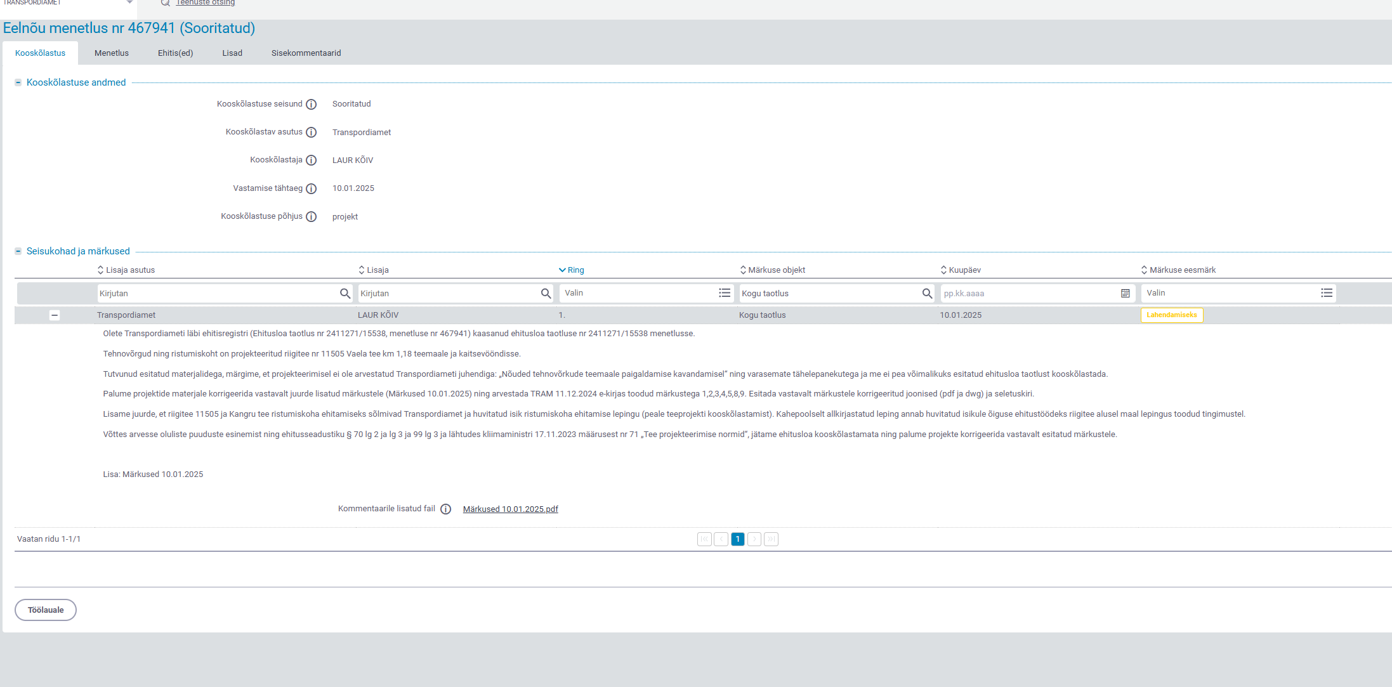Open the Märkused 10.01.2025.pdf attachment link
Screen dimensions: 1392x687
[x=511, y=509]
